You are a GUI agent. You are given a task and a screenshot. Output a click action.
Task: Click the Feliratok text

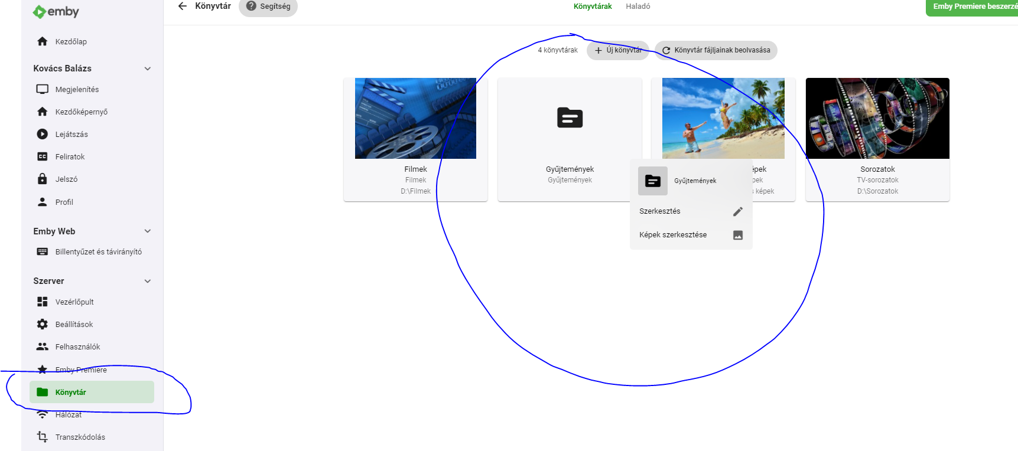[70, 156]
